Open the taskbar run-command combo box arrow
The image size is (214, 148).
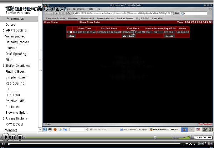tap(86, 129)
